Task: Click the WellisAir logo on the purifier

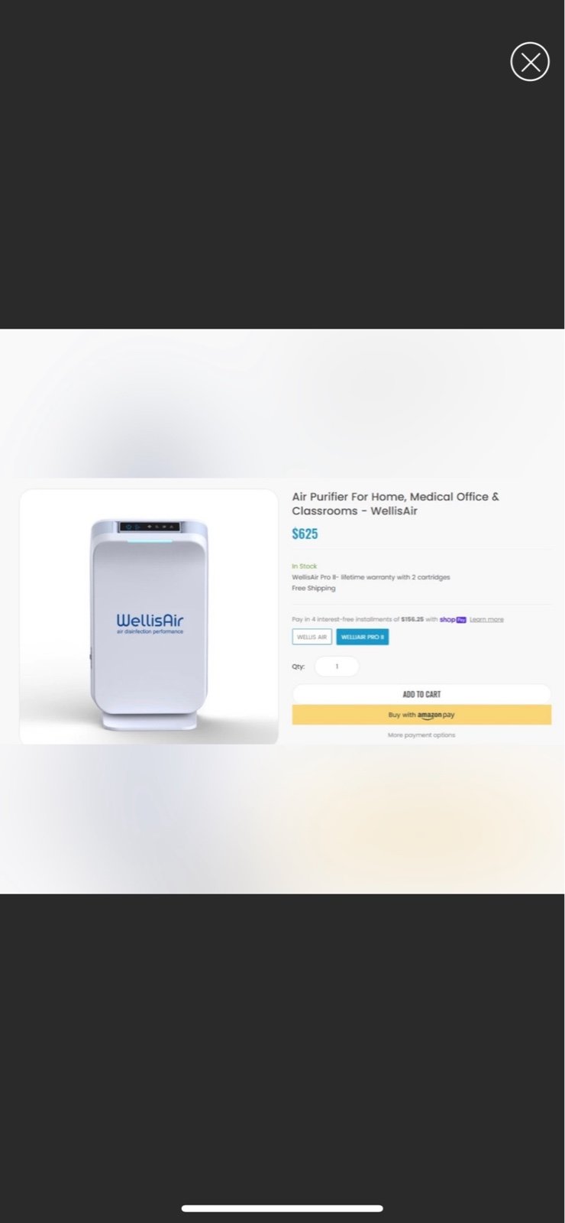Action: pyautogui.click(x=150, y=623)
